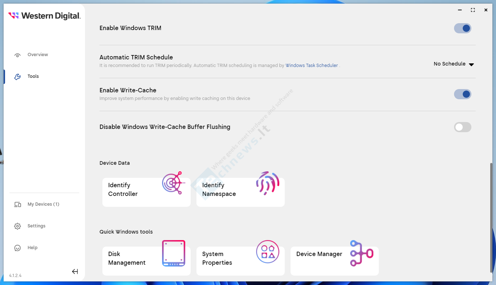Click the Overview eye icon
The image size is (496, 285).
point(17,55)
